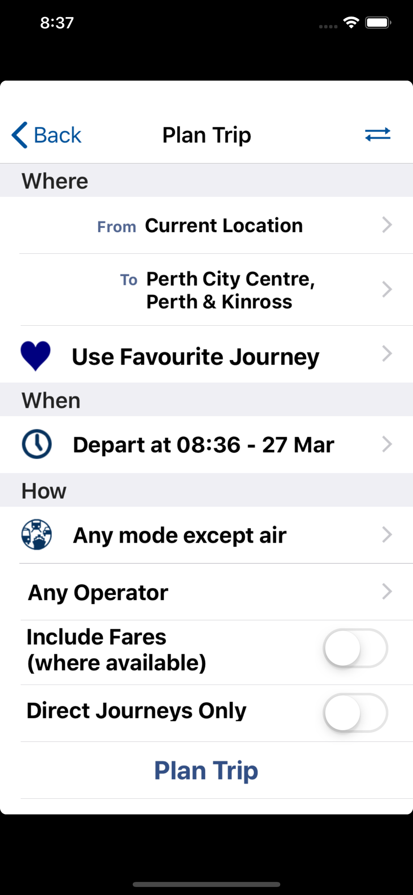
Task: Tap the blue Plan Trip button
Action: 206,771
